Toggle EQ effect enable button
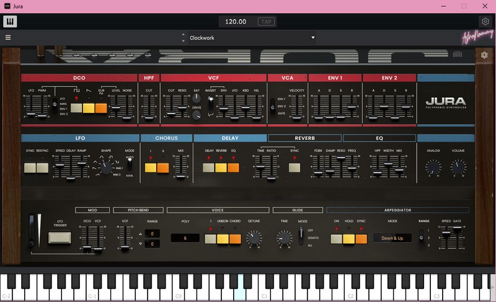 pyautogui.click(x=233, y=168)
